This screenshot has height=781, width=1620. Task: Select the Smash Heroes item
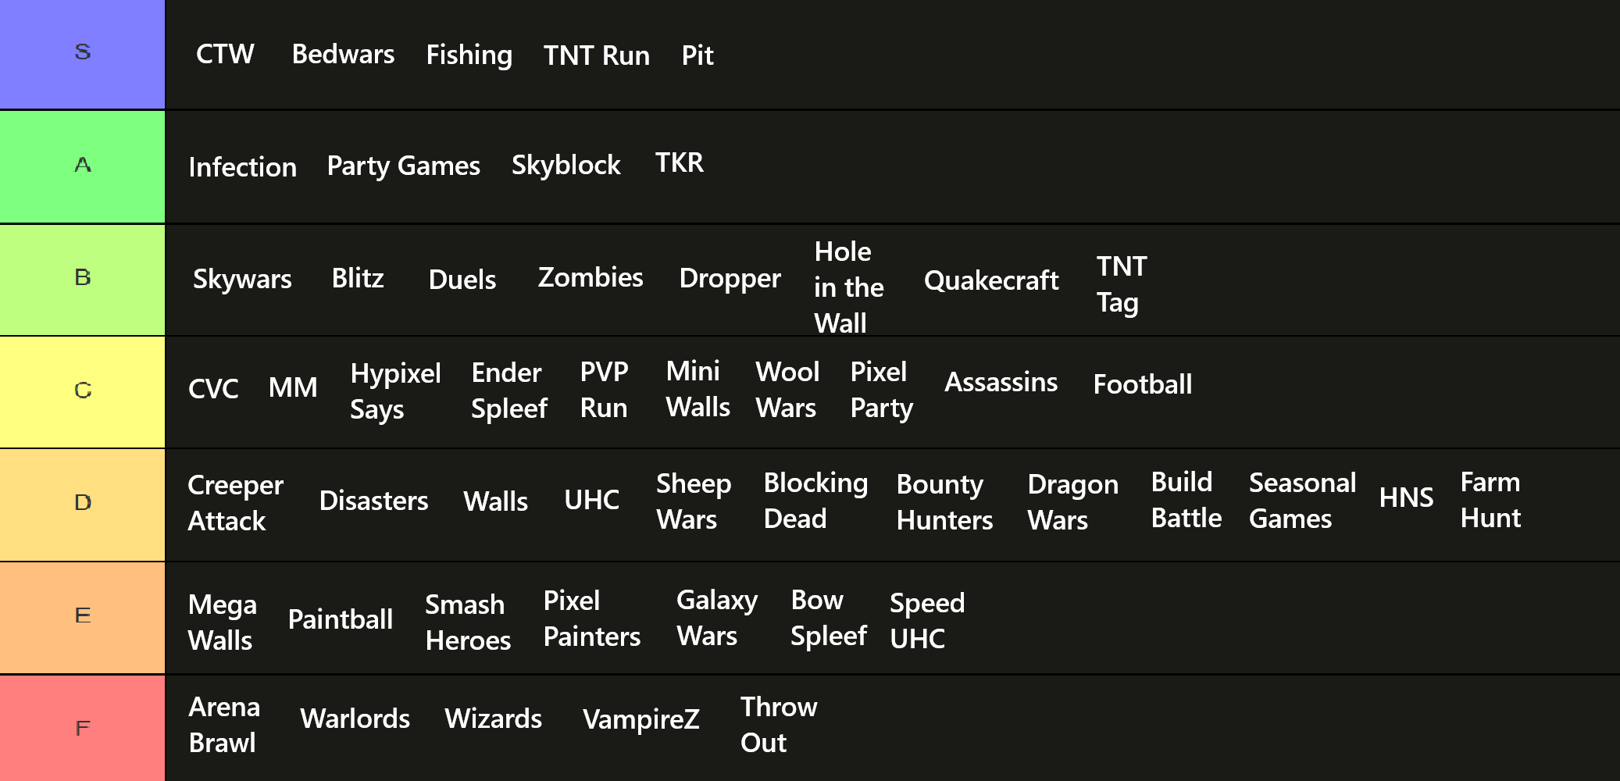pyautogui.click(x=468, y=622)
